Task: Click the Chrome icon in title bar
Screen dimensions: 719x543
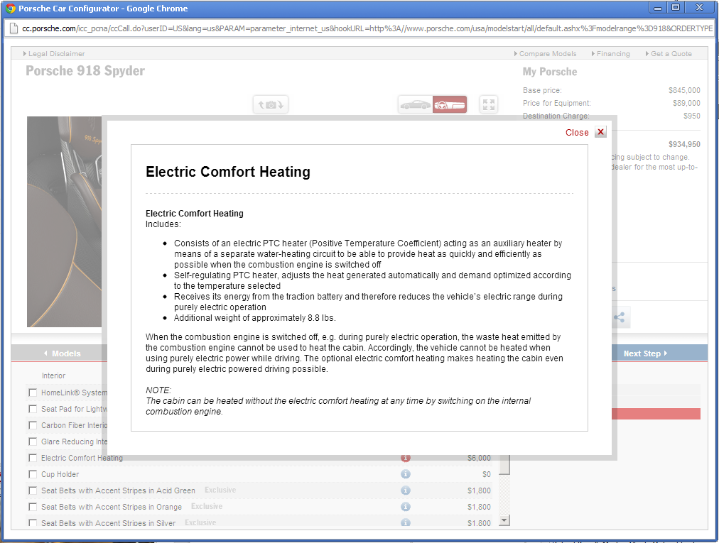Action: coord(10,9)
